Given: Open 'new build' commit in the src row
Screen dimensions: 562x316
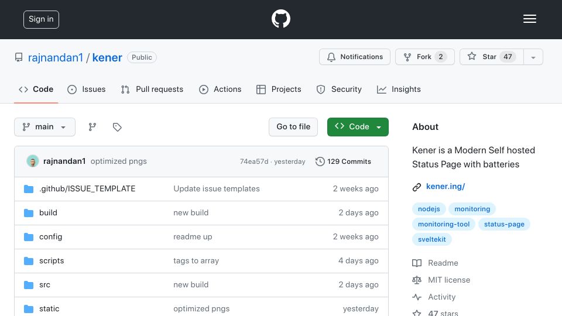Looking at the screenshot, I should [x=191, y=285].
